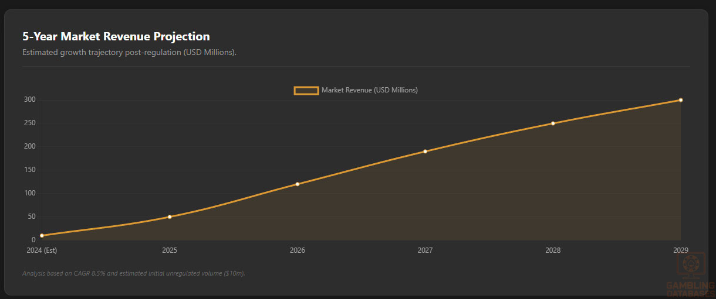Click the 2029 x-axis label
Viewport: 716px width, 299px height.
(x=680, y=250)
